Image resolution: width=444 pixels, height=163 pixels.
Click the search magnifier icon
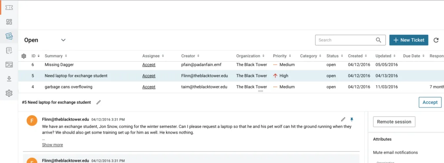click(378, 40)
